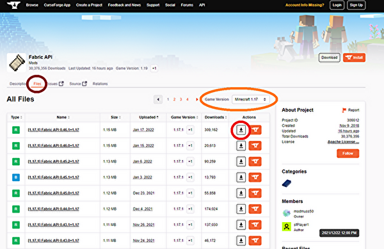This screenshot has height=249, width=384.
Task: Click the Sign Up button
Action: pos(356,5)
